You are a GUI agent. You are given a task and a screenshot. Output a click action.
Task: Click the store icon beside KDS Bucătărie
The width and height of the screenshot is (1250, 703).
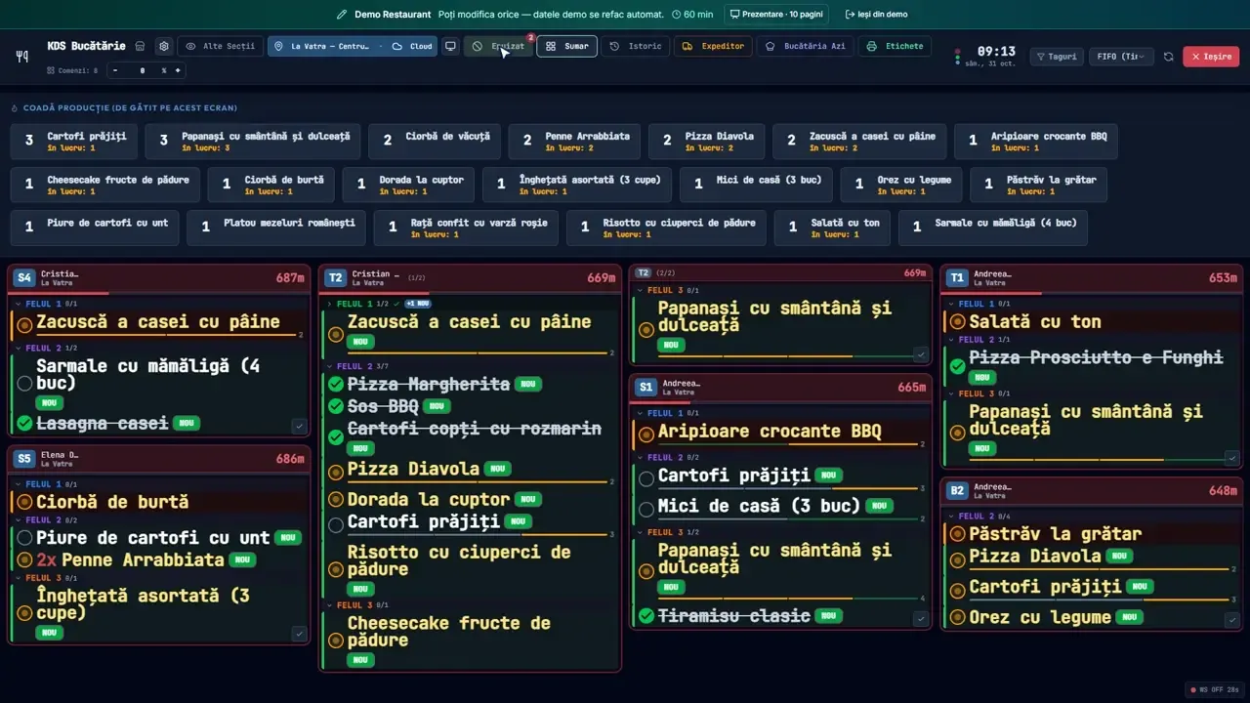(x=140, y=46)
